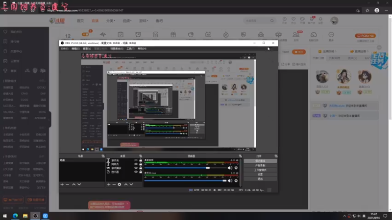Viewport: 392px width, 220px height.
Task: Toggle Studio Mode in OBS controls
Action: (x=260, y=170)
